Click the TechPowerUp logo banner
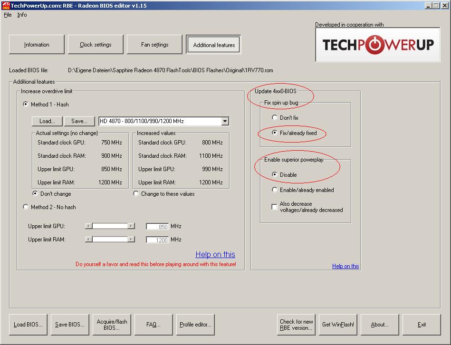 click(x=378, y=45)
